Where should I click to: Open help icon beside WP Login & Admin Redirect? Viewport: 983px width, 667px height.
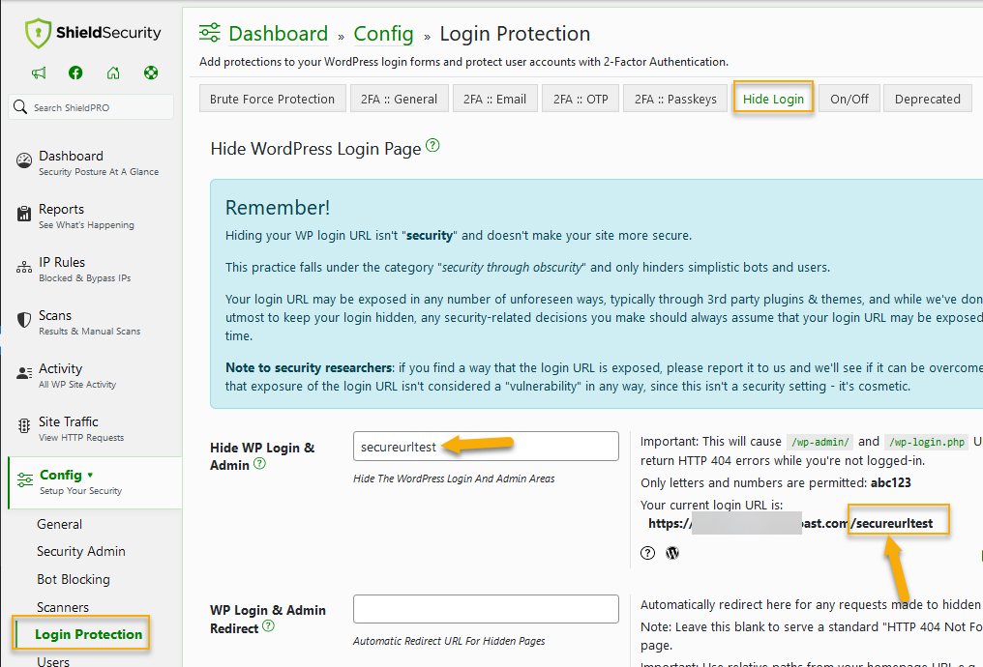coord(268,625)
